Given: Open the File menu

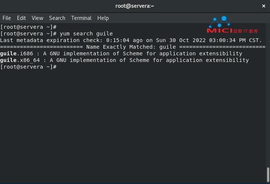Looking at the screenshot, I should [7, 18].
